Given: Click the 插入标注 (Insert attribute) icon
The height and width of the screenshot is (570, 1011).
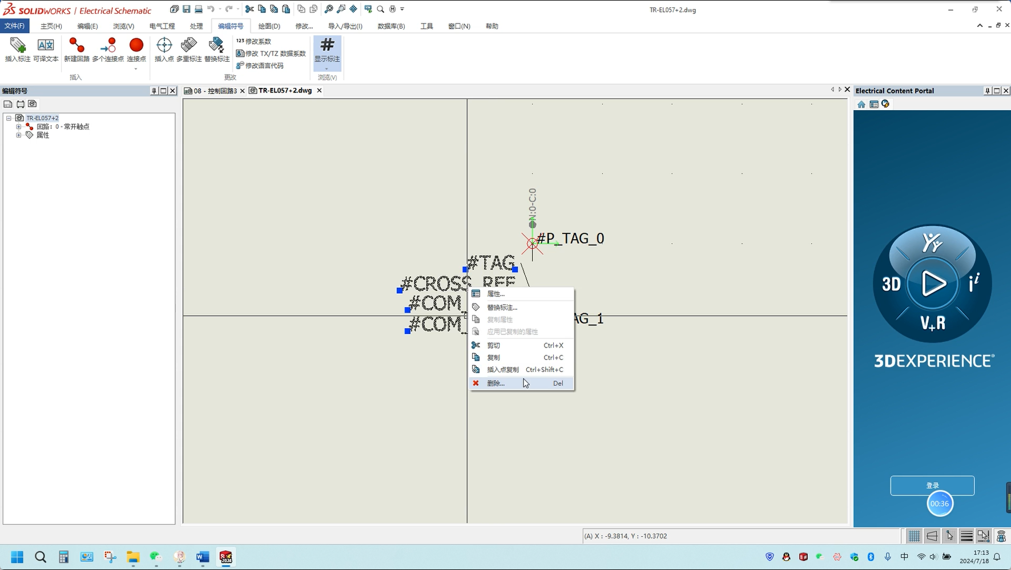Looking at the screenshot, I should [17, 49].
